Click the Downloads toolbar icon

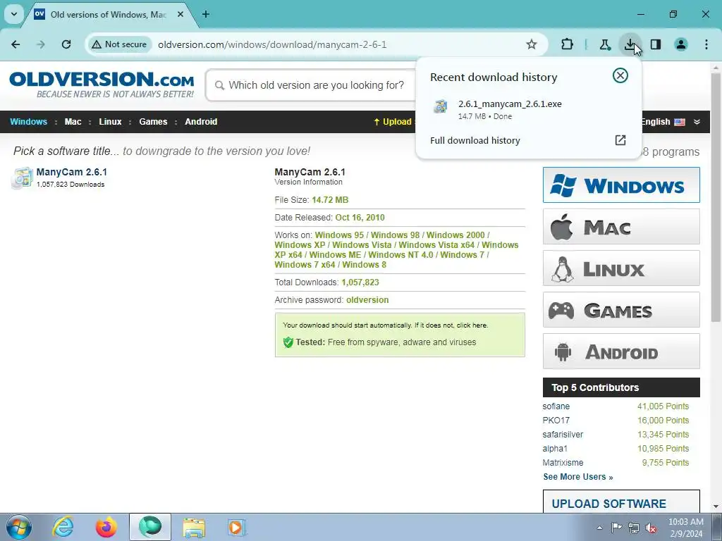(x=630, y=44)
